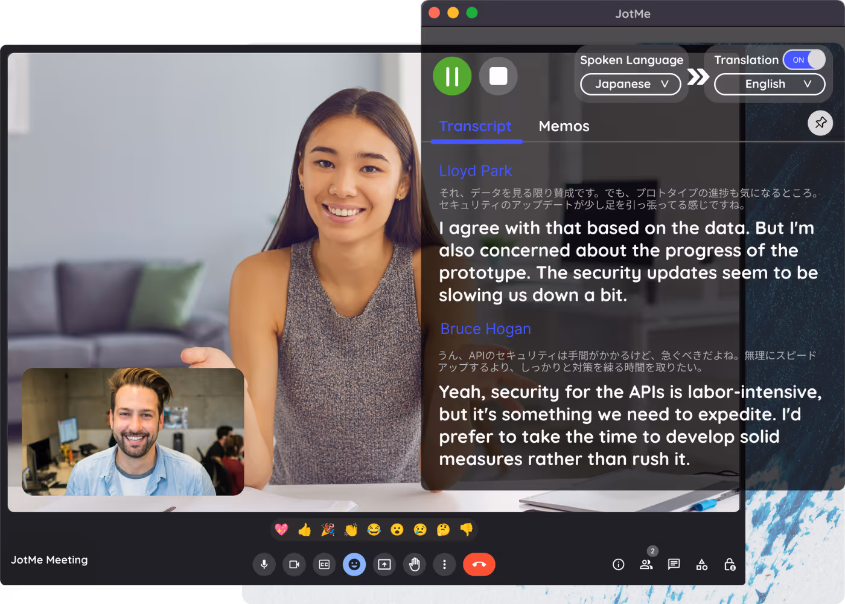Click the Translation label
845x604 pixels.
pyautogui.click(x=747, y=60)
